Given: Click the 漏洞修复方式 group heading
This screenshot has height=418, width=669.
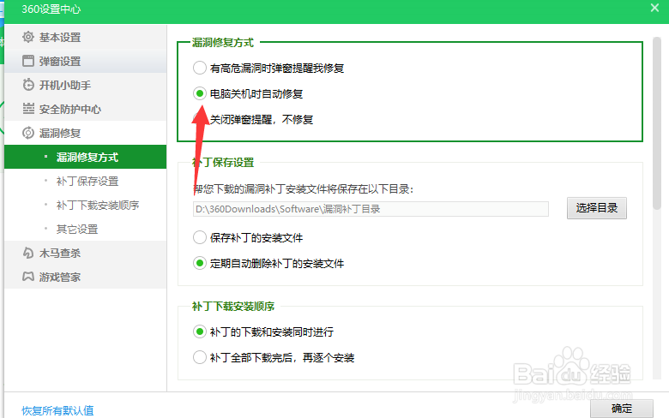Looking at the screenshot, I should point(223,43).
